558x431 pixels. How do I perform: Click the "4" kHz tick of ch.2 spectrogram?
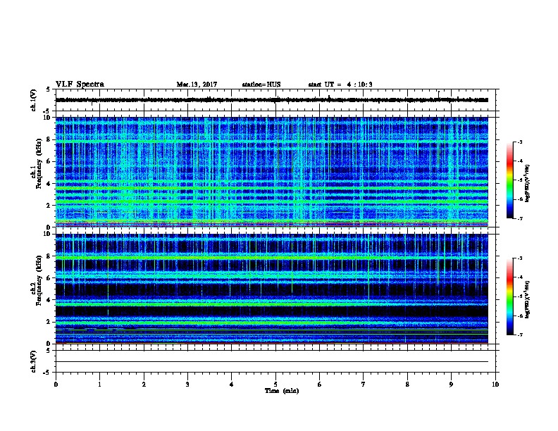click(48, 300)
